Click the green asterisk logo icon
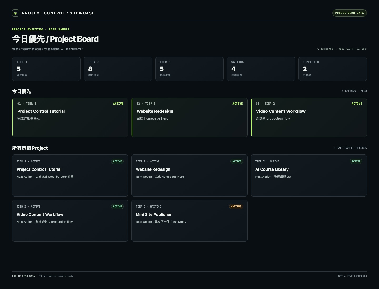The width and height of the screenshot is (379, 289). tap(16, 13)
